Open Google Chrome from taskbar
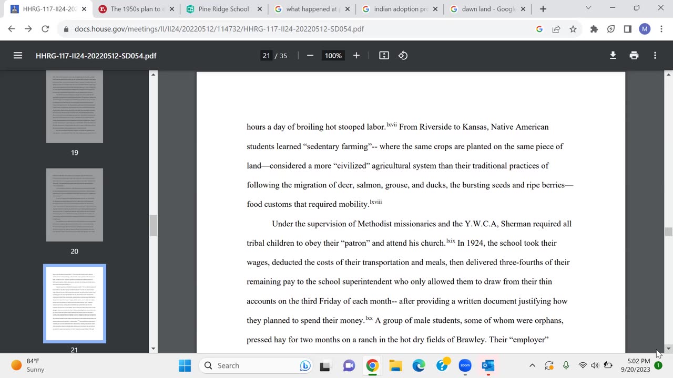This screenshot has height=378, width=673. tap(372, 365)
